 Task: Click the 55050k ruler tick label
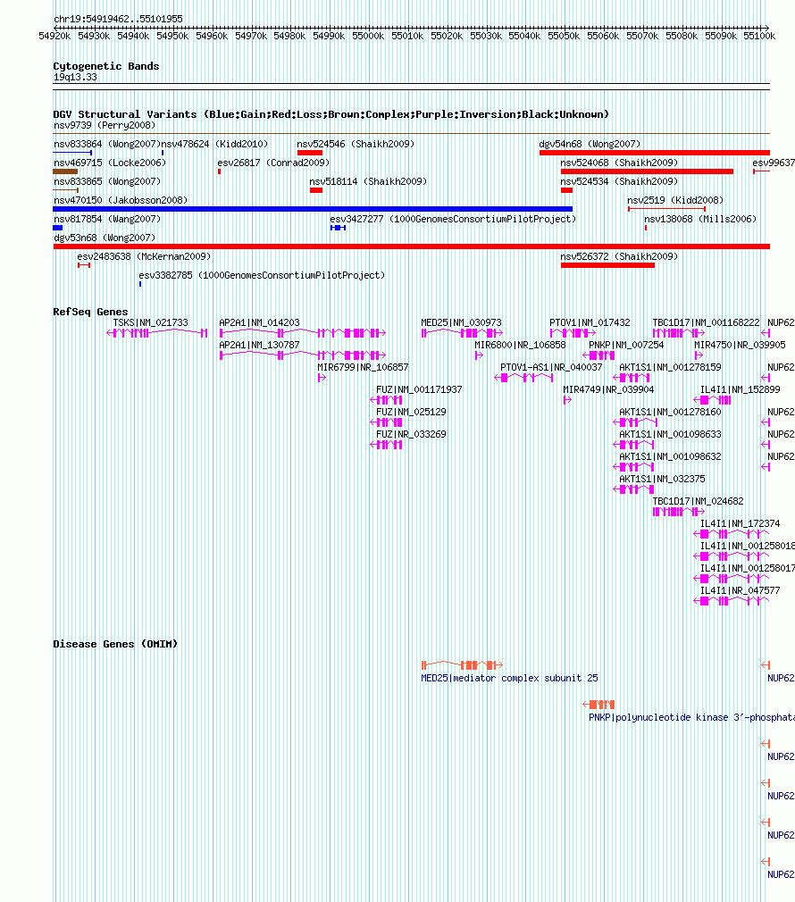[x=564, y=37]
